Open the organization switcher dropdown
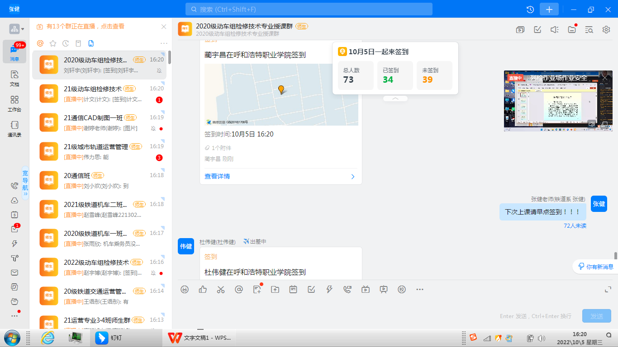Screen dimensions: 618x347 click(x=17, y=29)
